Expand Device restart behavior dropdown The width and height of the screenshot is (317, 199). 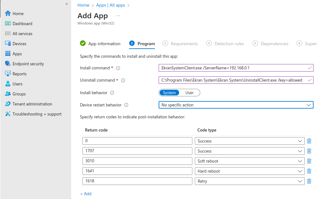click(x=236, y=105)
